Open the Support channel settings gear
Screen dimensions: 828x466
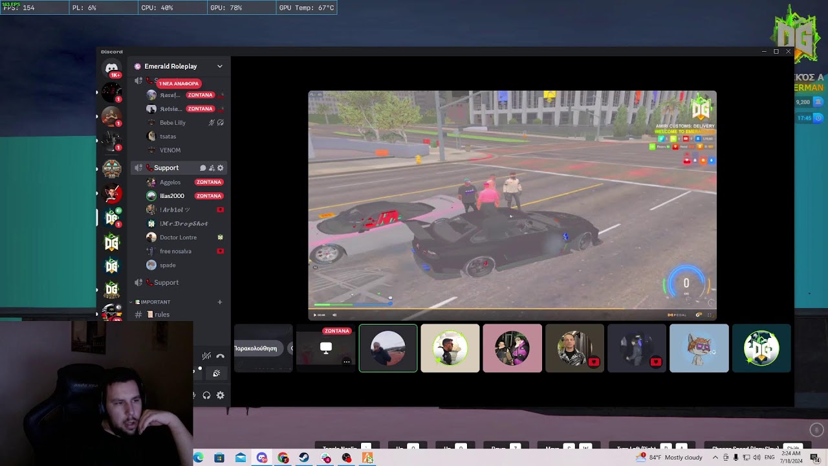221,168
